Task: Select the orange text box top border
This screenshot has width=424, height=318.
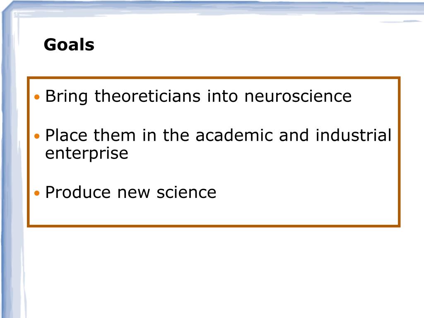Action: pyautogui.click(x=214, y=78)
